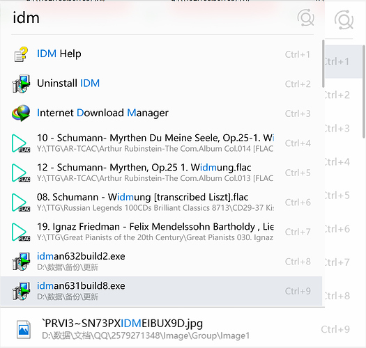
Task: Click the search icon in the front window
Action: click(305, 17)
